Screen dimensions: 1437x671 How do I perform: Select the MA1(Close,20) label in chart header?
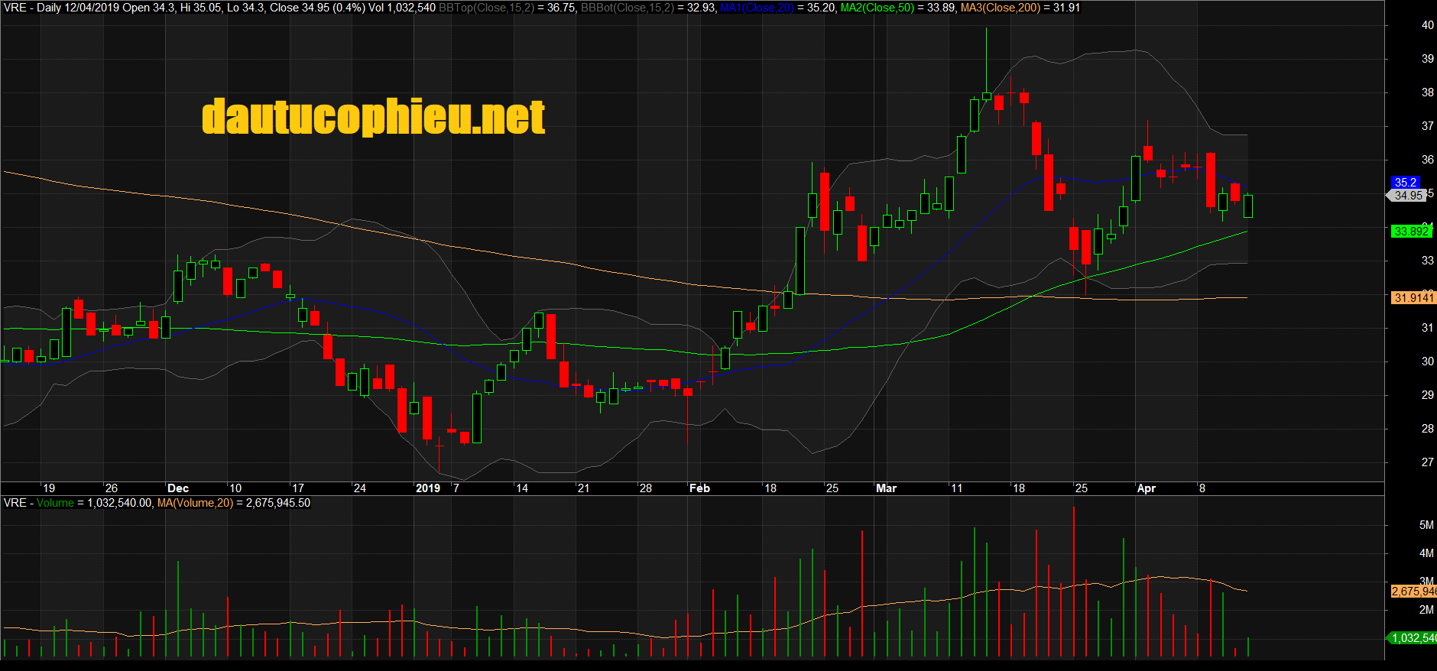point(757,8)
